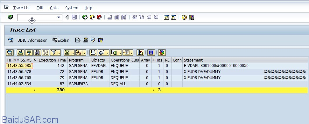This screenshot has height=124, width=309.
Task: Click the green Enter checkmark icon
Action: pyautogui.click(x=11, y=17)
